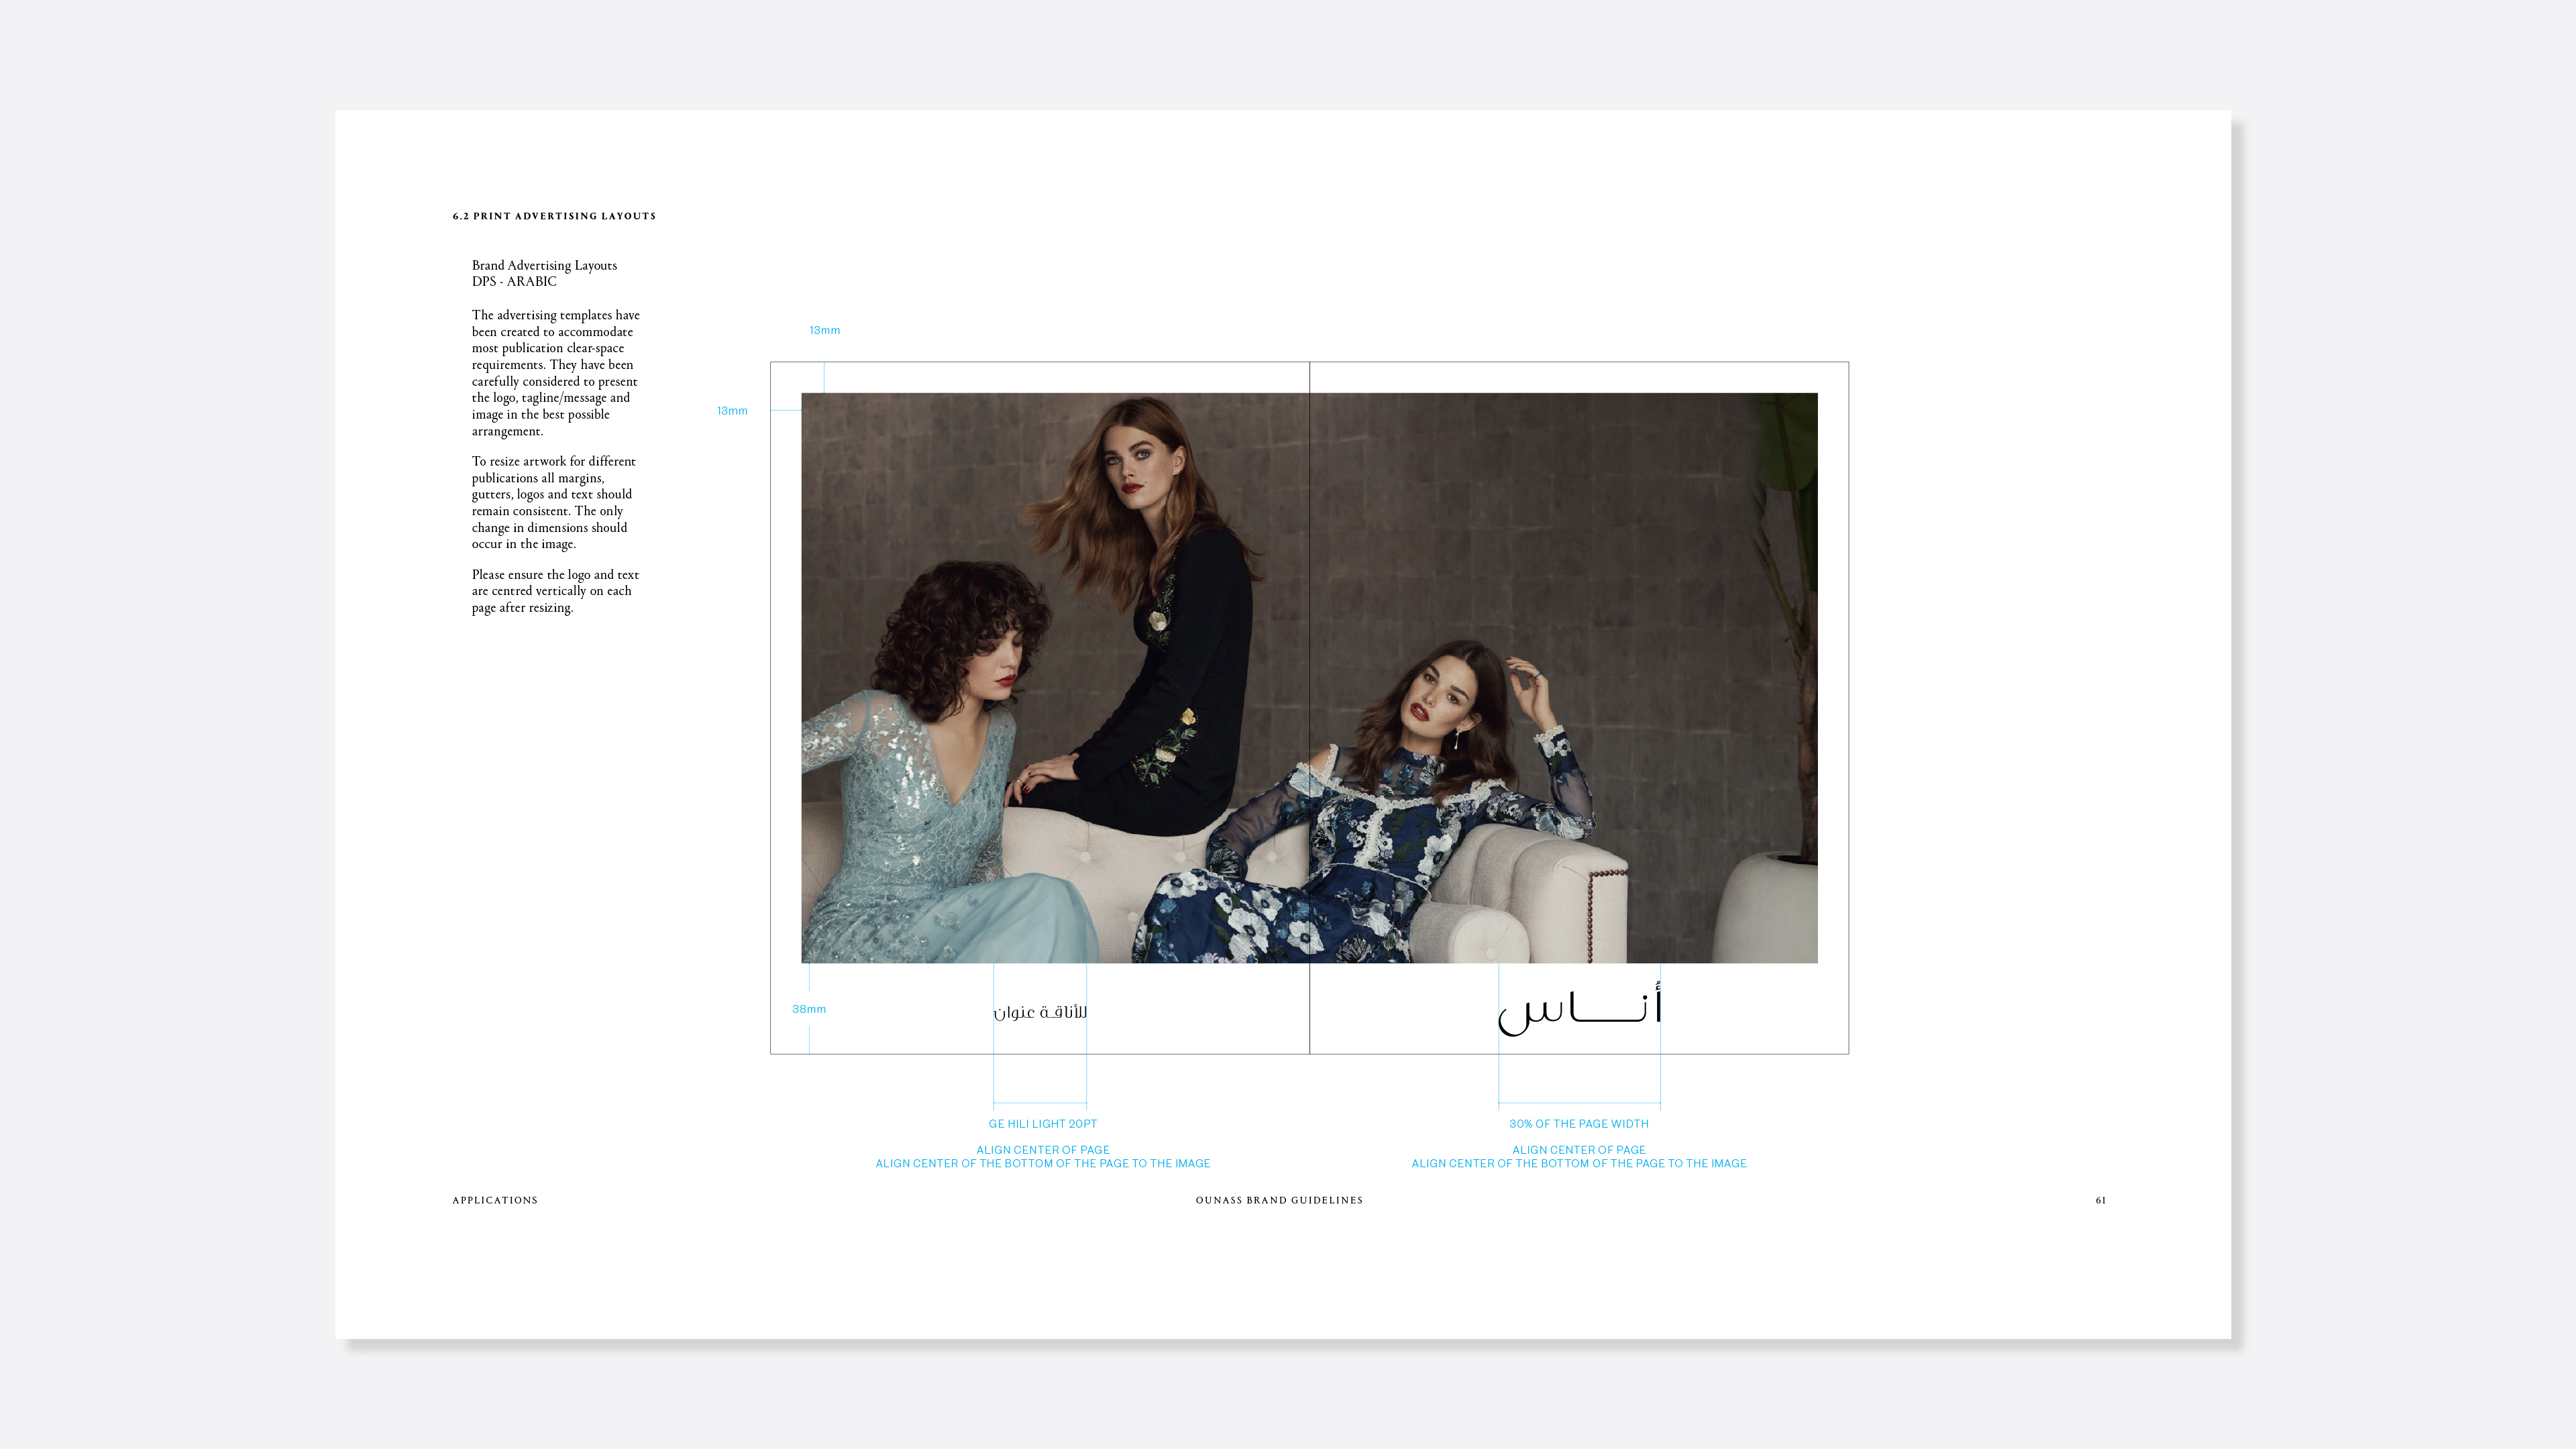Viewport: 2576px width, 1449px height.
Task: Click Brand Advertising Layouts DPS - ARABIC subtitle
Action: tap(544, 273)
